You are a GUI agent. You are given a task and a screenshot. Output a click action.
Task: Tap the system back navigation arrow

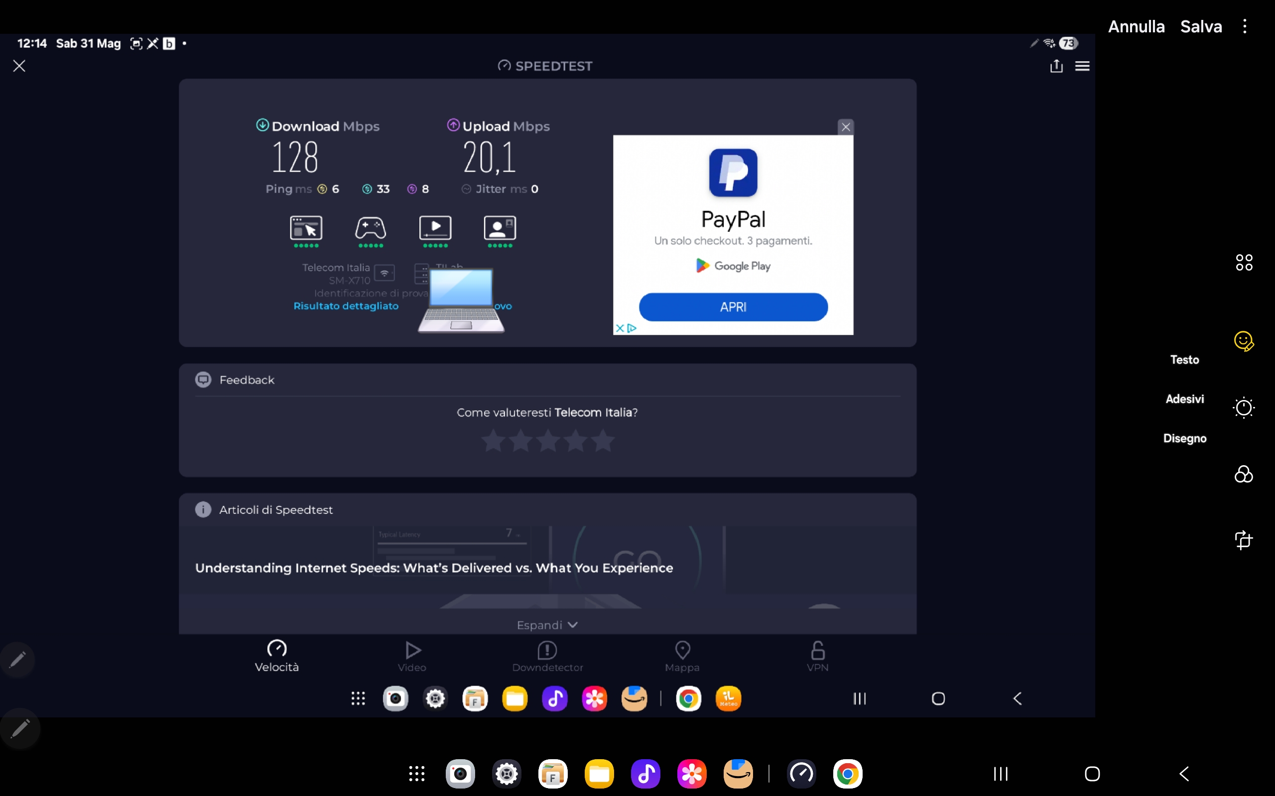point(1184,773)
